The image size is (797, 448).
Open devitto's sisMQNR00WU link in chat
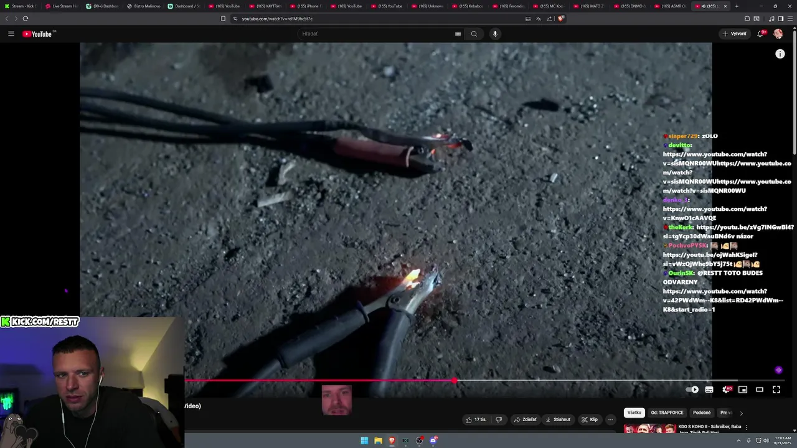tap(727, 172)
